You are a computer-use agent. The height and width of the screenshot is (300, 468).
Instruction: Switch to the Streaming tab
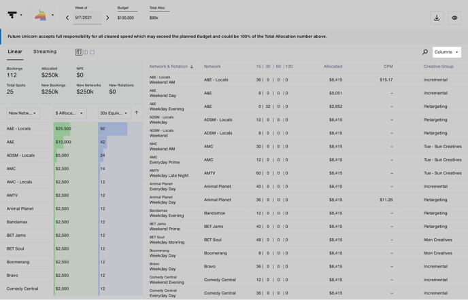(x=45, y=52)
